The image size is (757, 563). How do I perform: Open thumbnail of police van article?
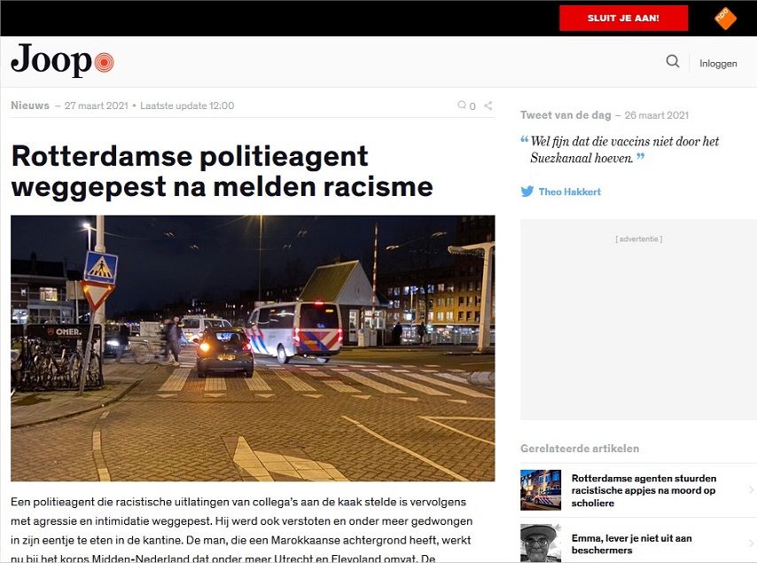coord(541,490)
